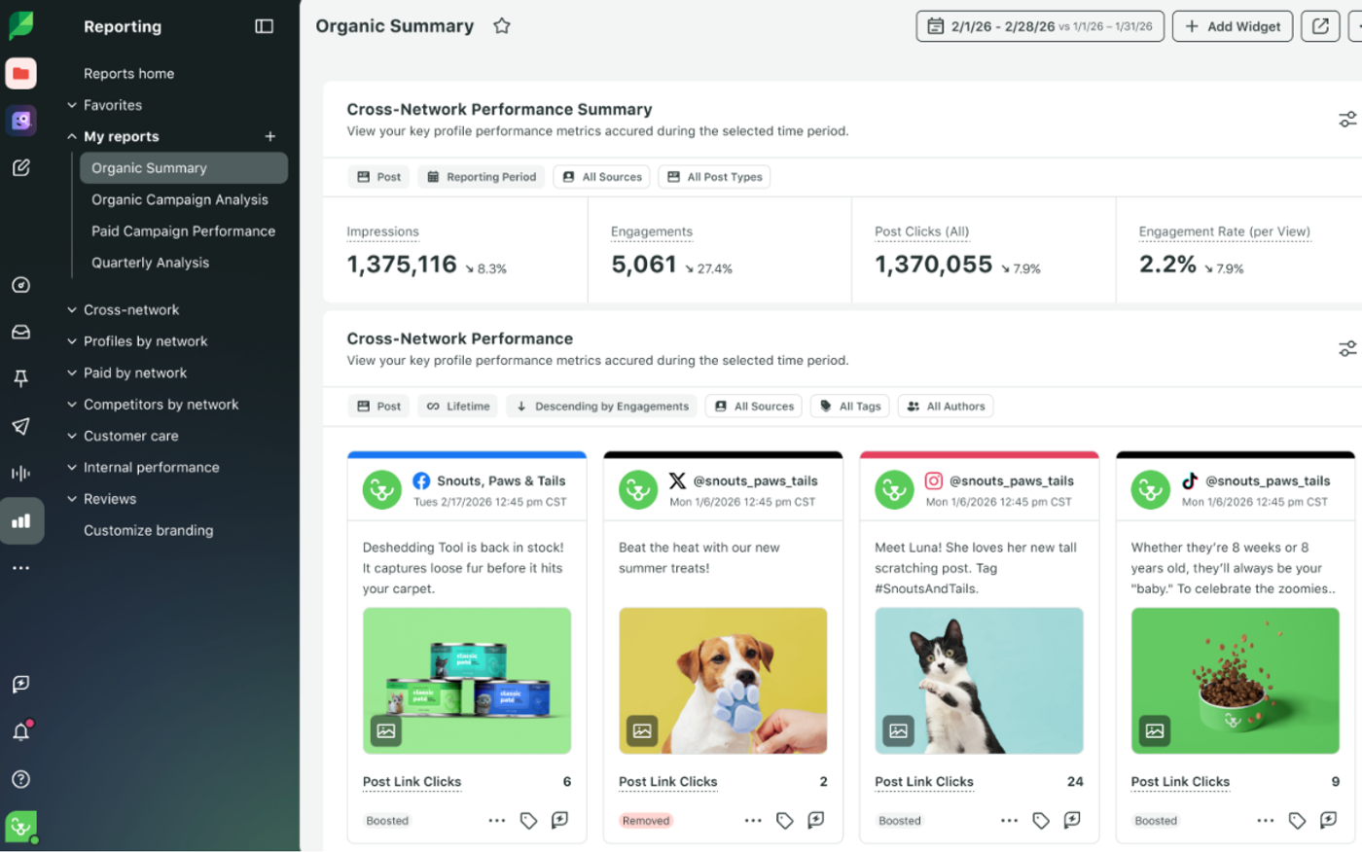
Task: Expand Paid by network section
Action: point(127,373)
